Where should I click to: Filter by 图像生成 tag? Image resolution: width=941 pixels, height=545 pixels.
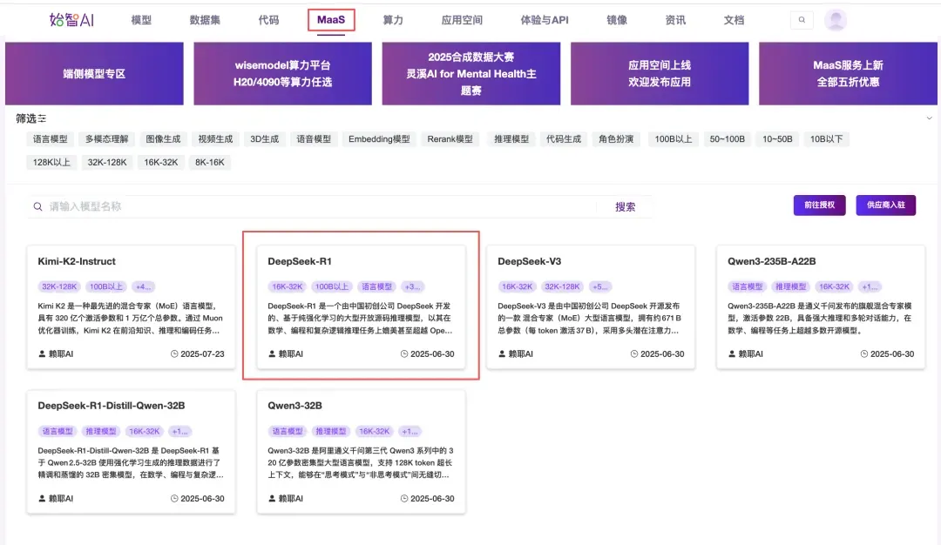pyautogui.click(x=163, y=139)
